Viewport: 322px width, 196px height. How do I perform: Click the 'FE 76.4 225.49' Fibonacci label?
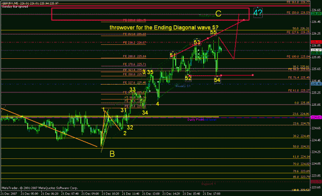click(x=299, y=77)
